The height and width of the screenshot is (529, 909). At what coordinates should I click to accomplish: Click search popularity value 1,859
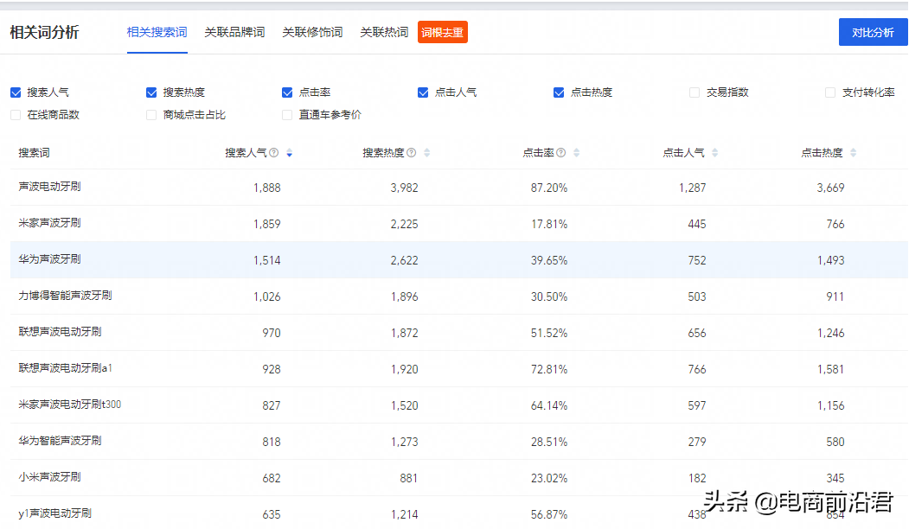pyautogui.click(x=266, y=224)
